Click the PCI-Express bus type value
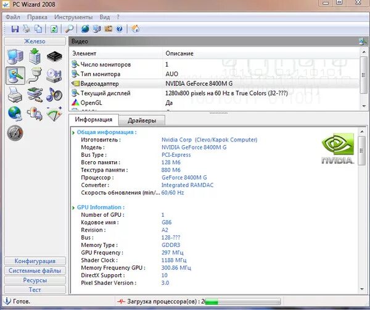370x310 pixels. [176, 155]
